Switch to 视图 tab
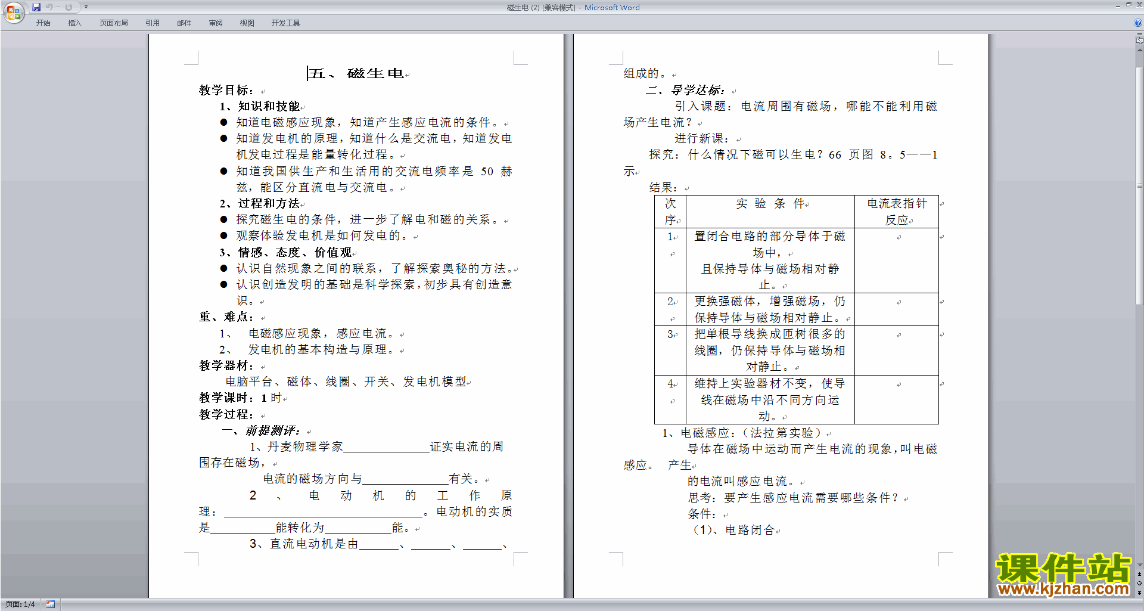This screenshot has width=1144, height=611. (x=247, y=23)
